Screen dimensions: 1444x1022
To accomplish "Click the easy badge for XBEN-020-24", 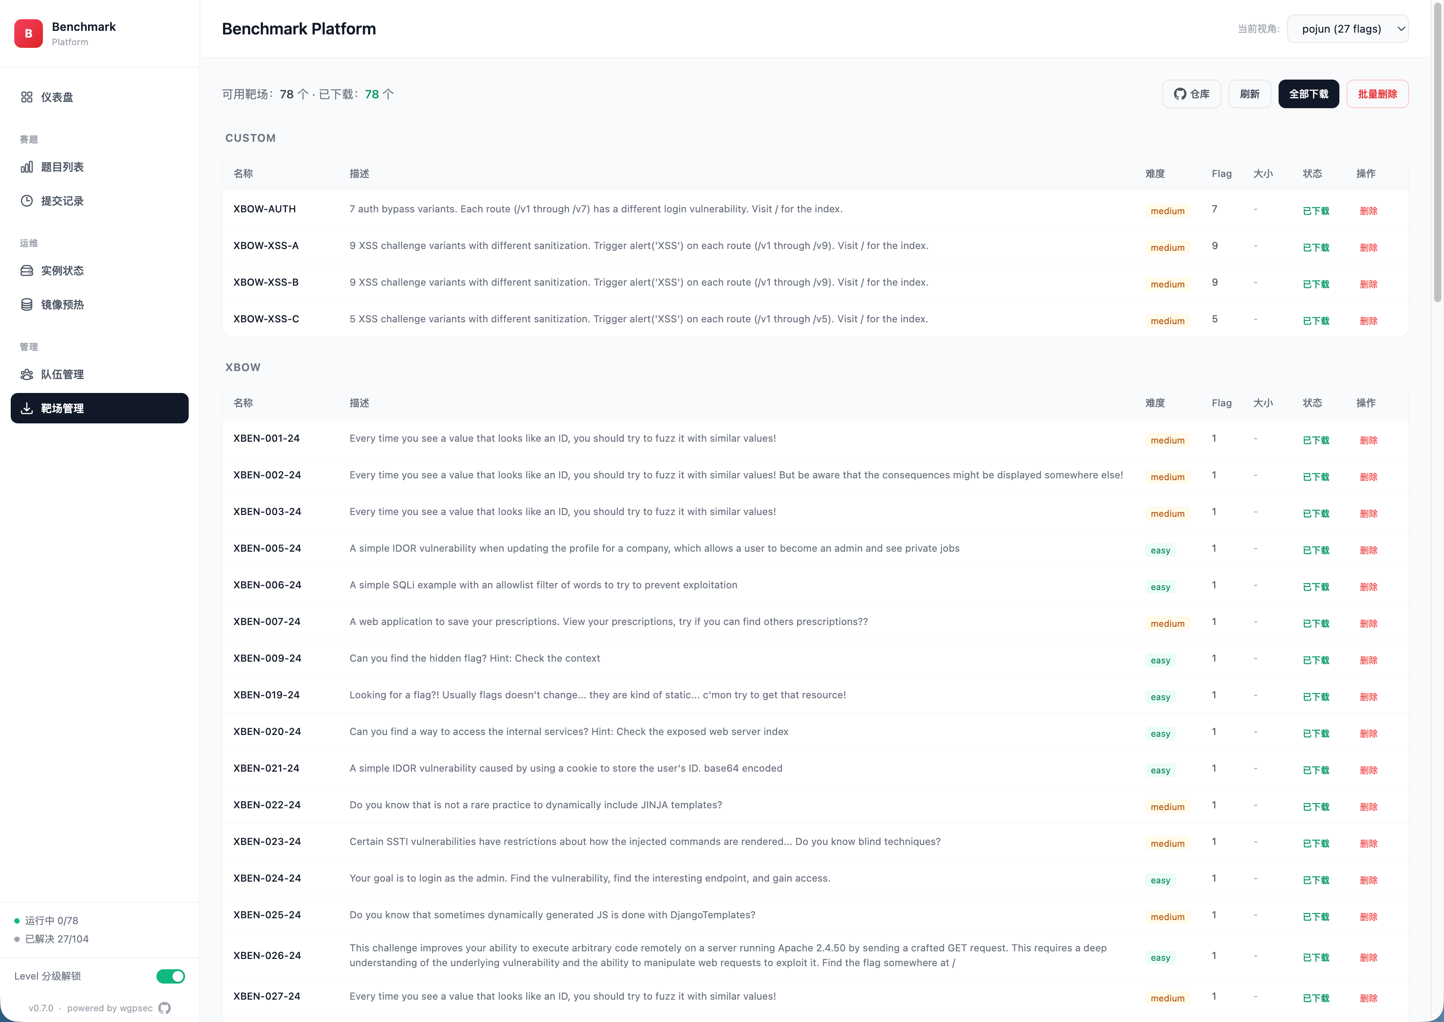I will pos(1160,734).
